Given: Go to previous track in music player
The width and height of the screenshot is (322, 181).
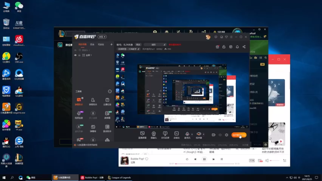Looking at the screenshot, I should tap(195, 159).
